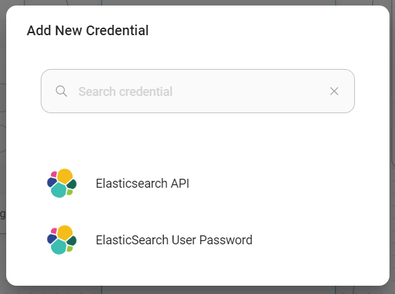395x294 pixels.
Task: Pick the colorful Elastic logo beside Elasticsearch API
Action: tap(61, 184)
